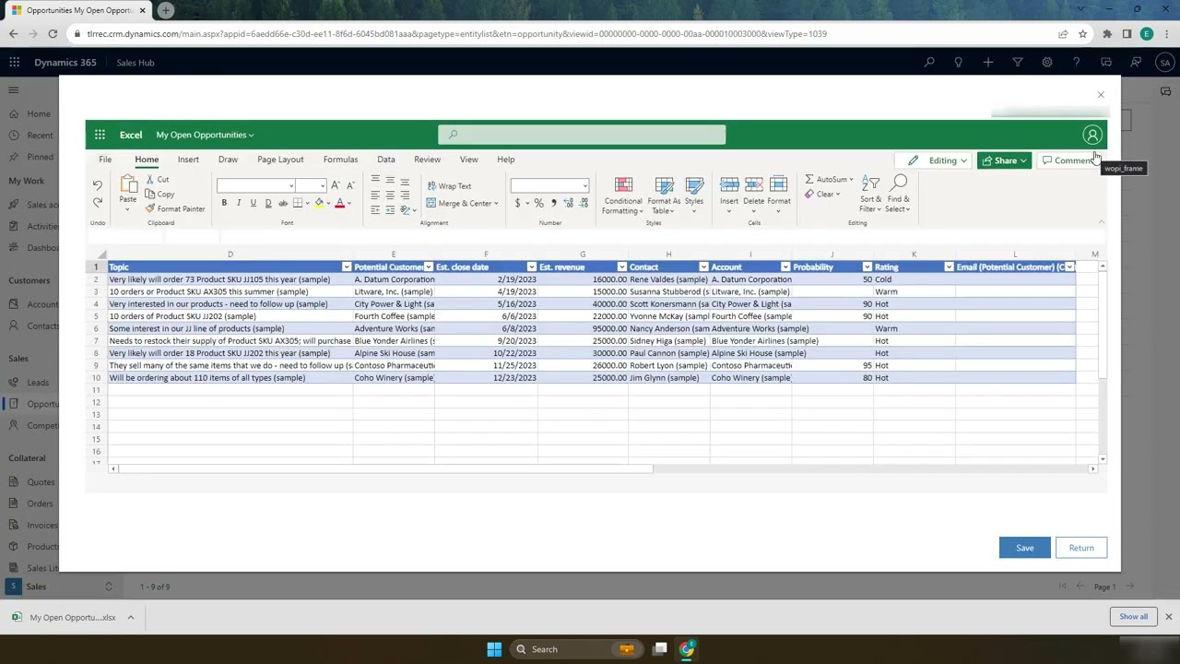Screen dimensions: 1180x664
Task: Click the Find & Select magnifier
Action: coord(899,183)
